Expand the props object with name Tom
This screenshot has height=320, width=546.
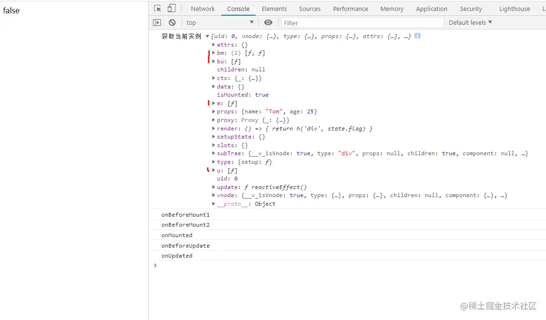pyautogui.click(x=214, y=111)
